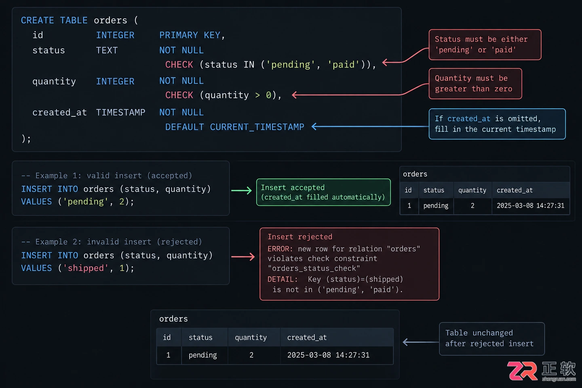Click NOT NULL on the created_at line
The width and height of the screenshot is (582, 388).
pyautogui.click(x=181, y=112)
